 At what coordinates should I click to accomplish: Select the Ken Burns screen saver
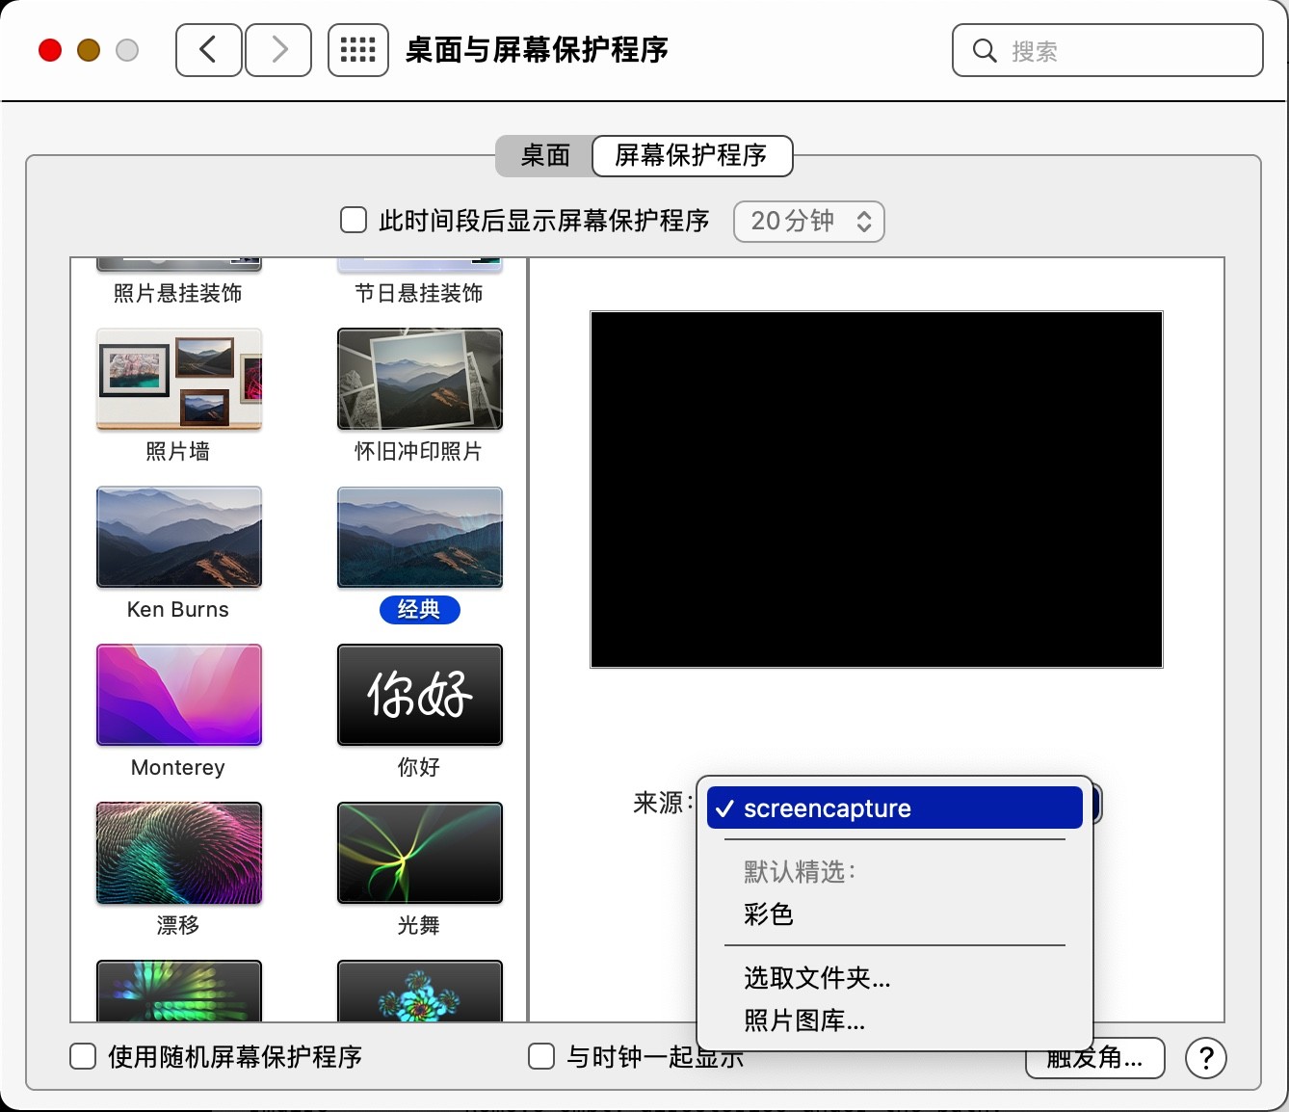click(179, 537)
